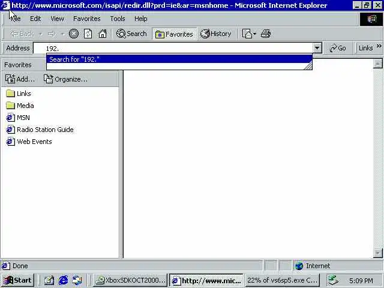The height and width of the screenshot is (288, 384).
Task: Open the History pane button
Action: pyautogui.click(x=215, y=34)
